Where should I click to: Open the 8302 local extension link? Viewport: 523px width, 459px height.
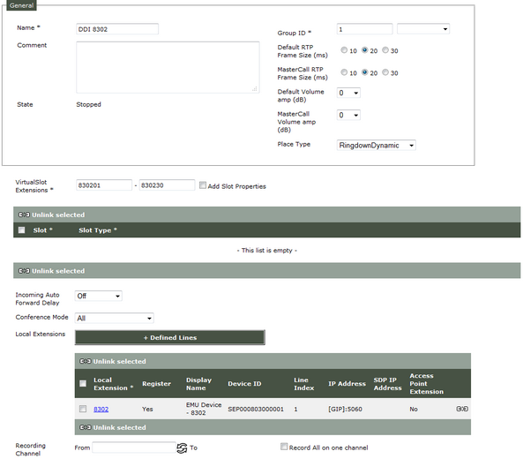(x=101, y=409)
